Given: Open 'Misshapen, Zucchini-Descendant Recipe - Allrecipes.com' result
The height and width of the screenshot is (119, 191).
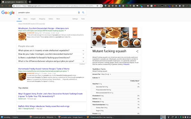Looking at the screenshot, I should tap(44, 29).
